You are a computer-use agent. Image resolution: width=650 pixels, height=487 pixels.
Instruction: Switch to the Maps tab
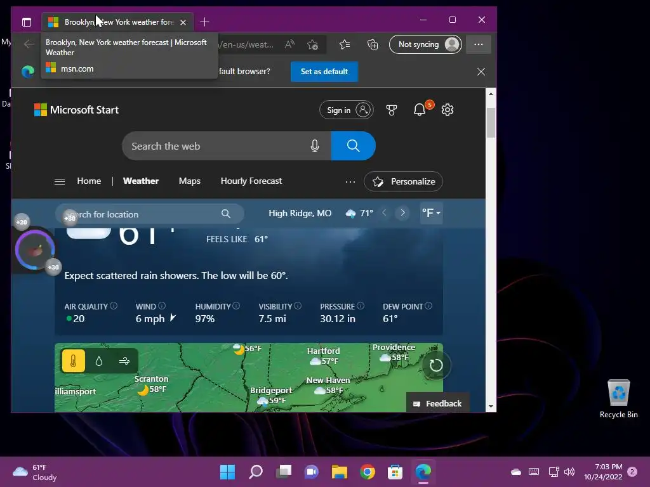(189, 181)
